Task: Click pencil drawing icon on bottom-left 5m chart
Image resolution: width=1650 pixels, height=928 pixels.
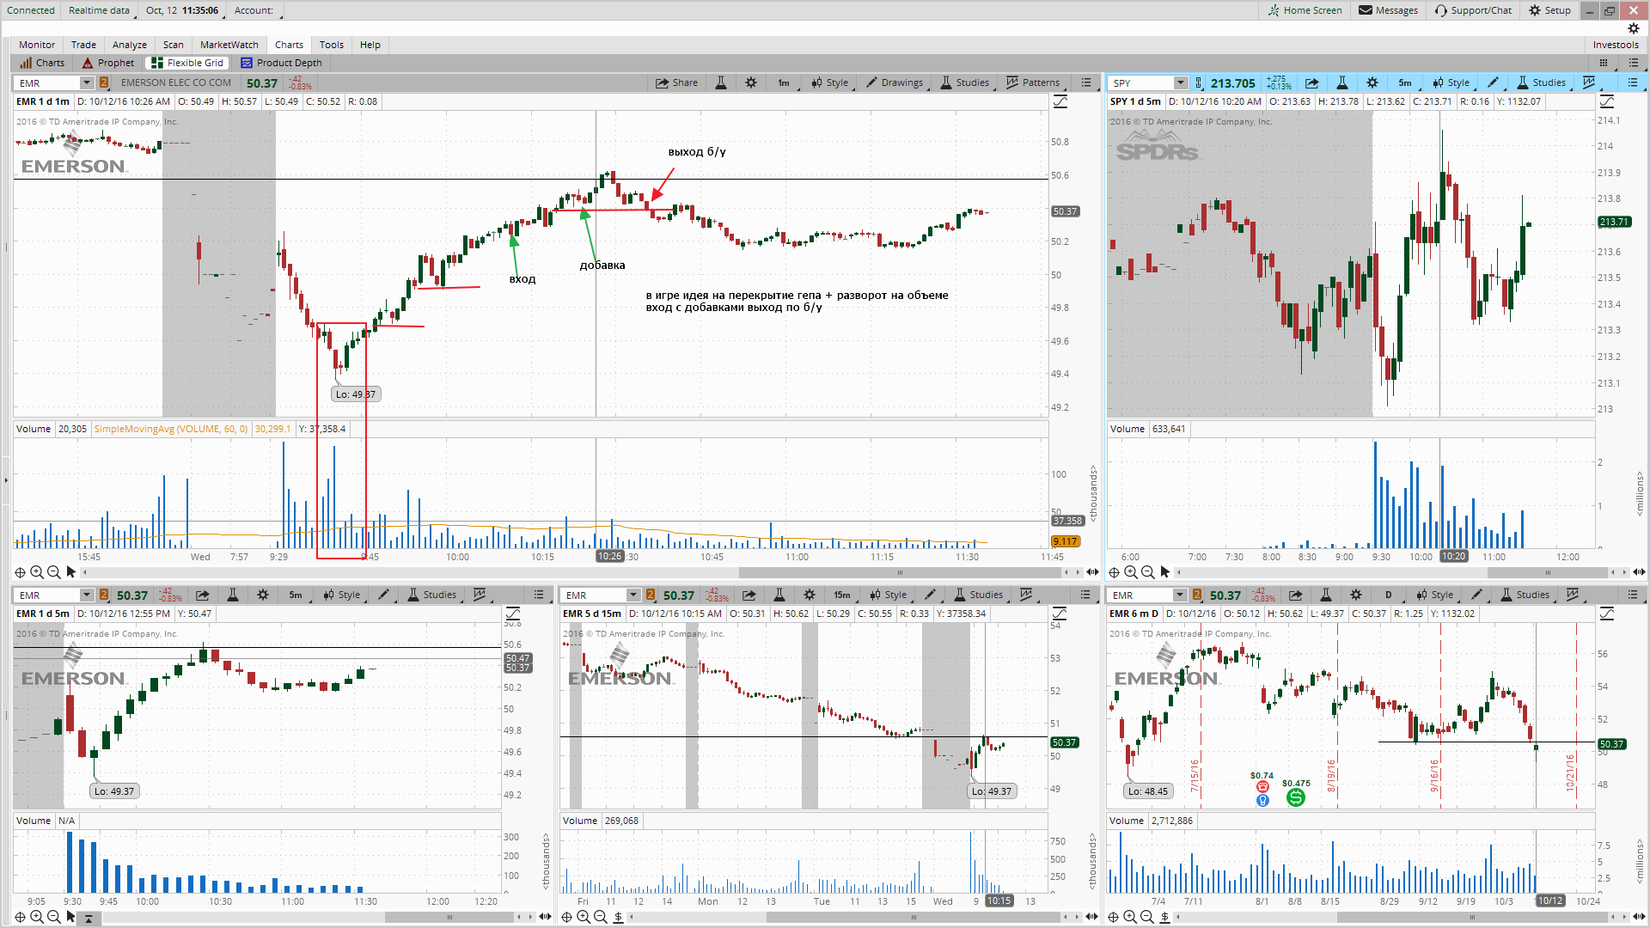Action: 384,595
